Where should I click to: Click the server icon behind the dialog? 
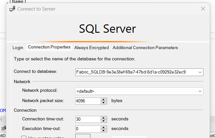click(x=4, y=128)
